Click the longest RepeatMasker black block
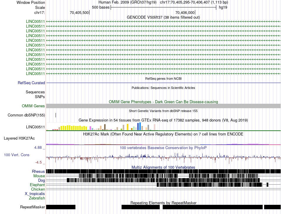 213,207
